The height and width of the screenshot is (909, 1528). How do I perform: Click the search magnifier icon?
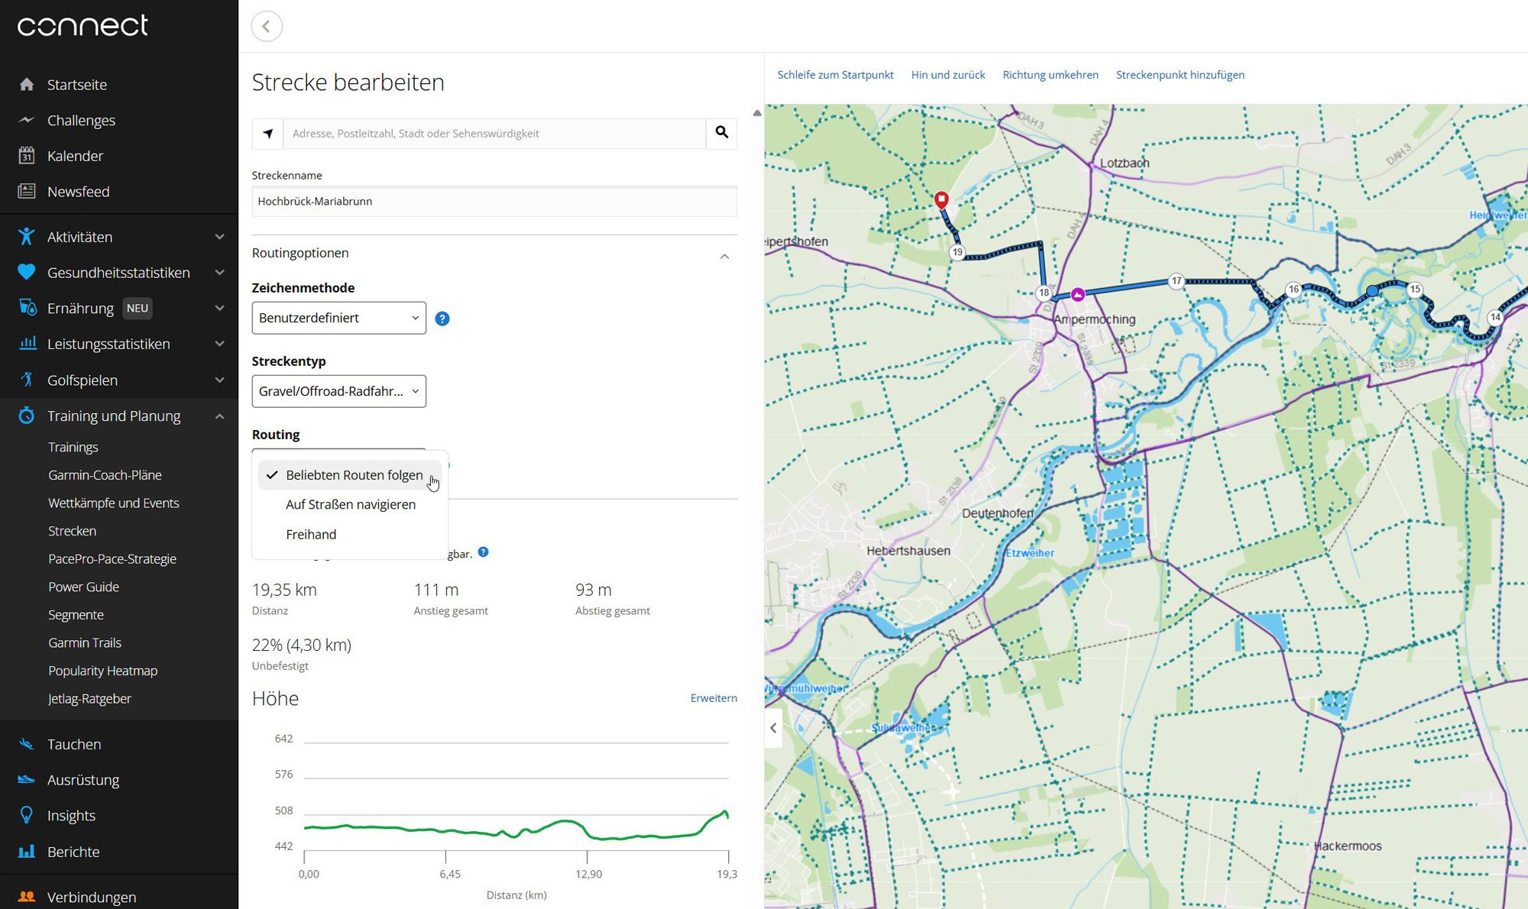721,133
